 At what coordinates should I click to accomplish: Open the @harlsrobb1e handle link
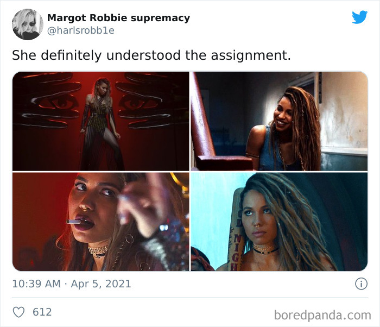(80, 30)
